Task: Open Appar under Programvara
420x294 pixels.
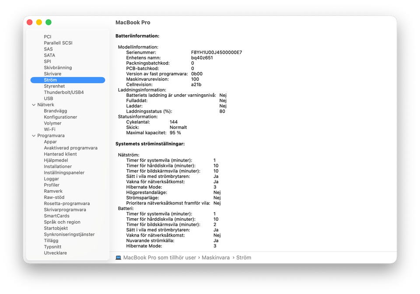Action: click(x=50, y=142)
